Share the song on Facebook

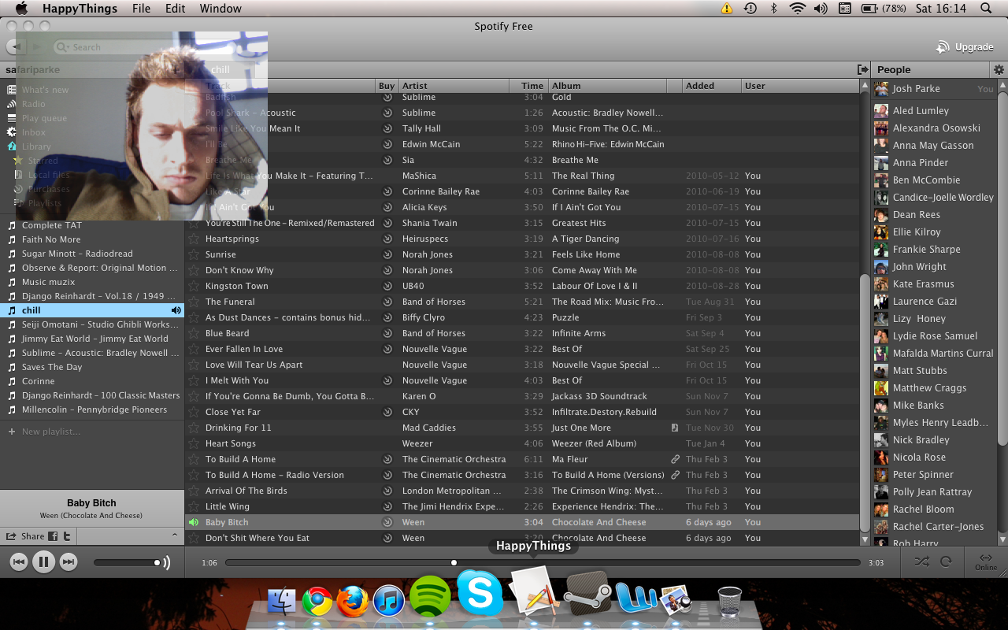(53, 536)
